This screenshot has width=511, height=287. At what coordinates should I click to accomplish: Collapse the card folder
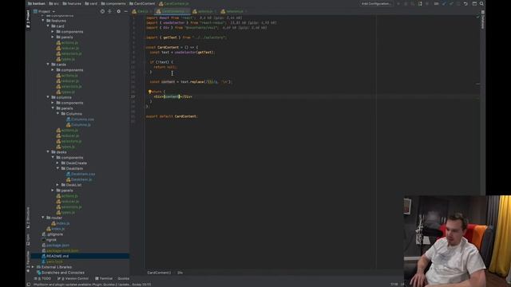tap(48, 26)
